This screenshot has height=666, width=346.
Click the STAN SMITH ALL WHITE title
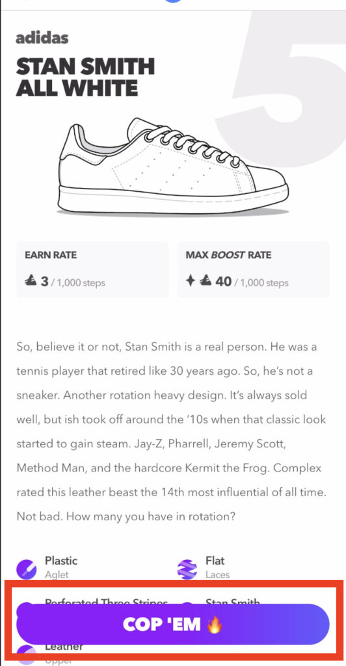(x=85, y=78)
